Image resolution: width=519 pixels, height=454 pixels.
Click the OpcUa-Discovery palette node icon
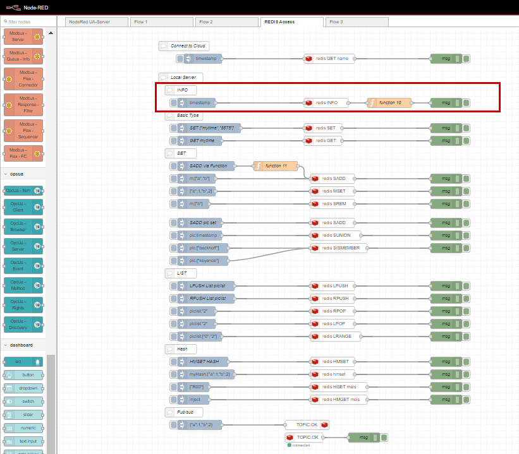tap(37, 325)
